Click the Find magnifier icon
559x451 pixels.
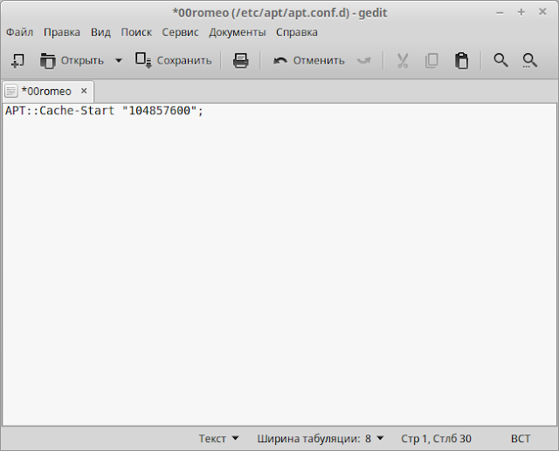point(500,60)
